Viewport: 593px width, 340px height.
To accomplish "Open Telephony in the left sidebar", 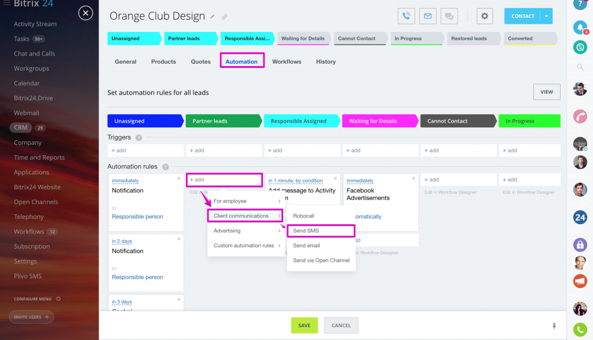I will click(29, 217).
